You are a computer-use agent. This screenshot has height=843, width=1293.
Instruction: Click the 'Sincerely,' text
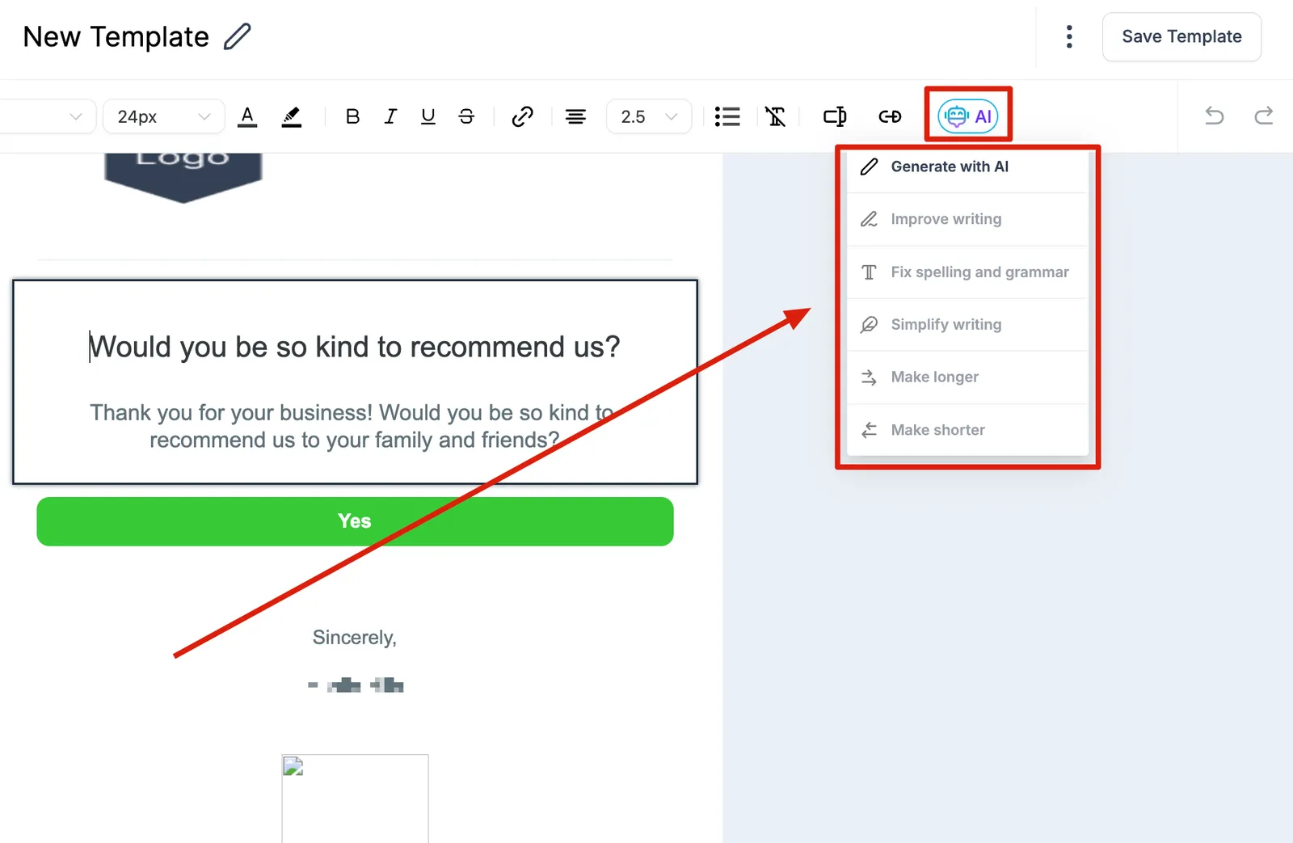point(354,638)
